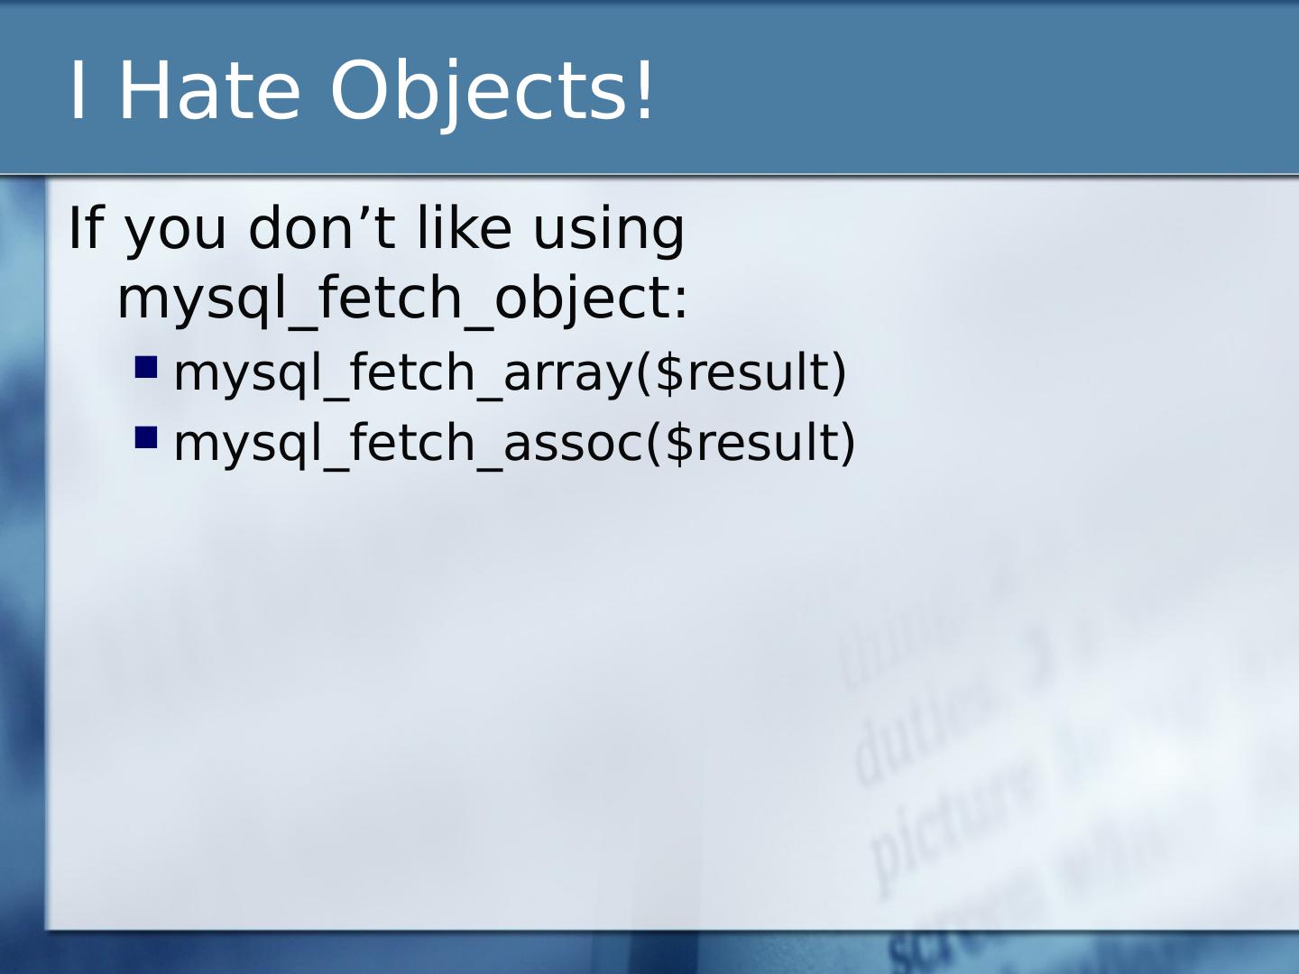This screenshot has height=974, width=1299.
Task: Click the letter "I" in the title
Action: pyautogui.click(x=78, y=90)
